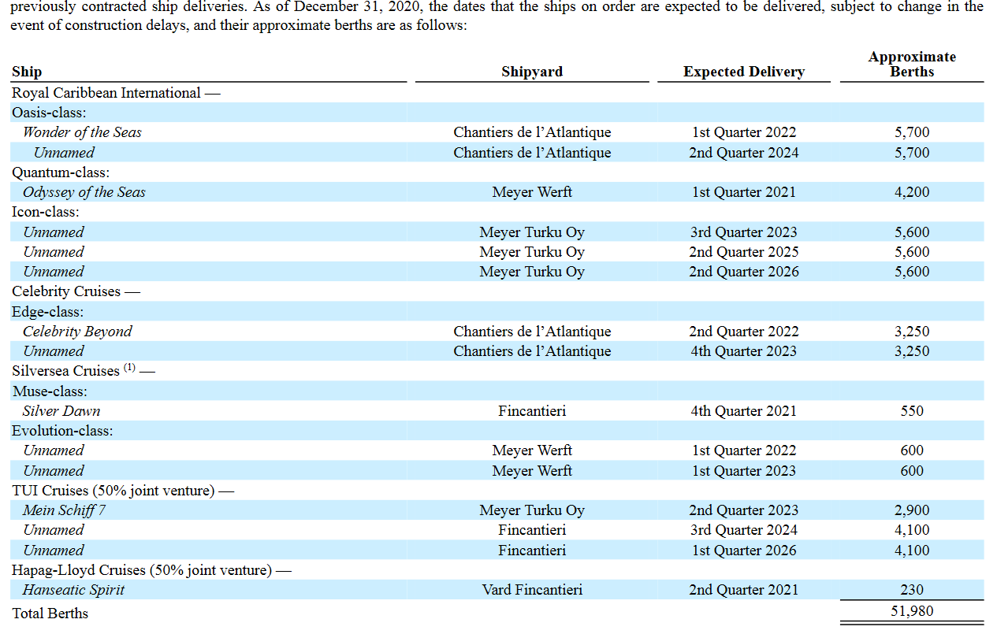Image resolution: width=997 pixels, height=634 pixels.
Task: Click the Hapag-Lloyd Cruises joint venture heading
Action: (x=141, y=570)
